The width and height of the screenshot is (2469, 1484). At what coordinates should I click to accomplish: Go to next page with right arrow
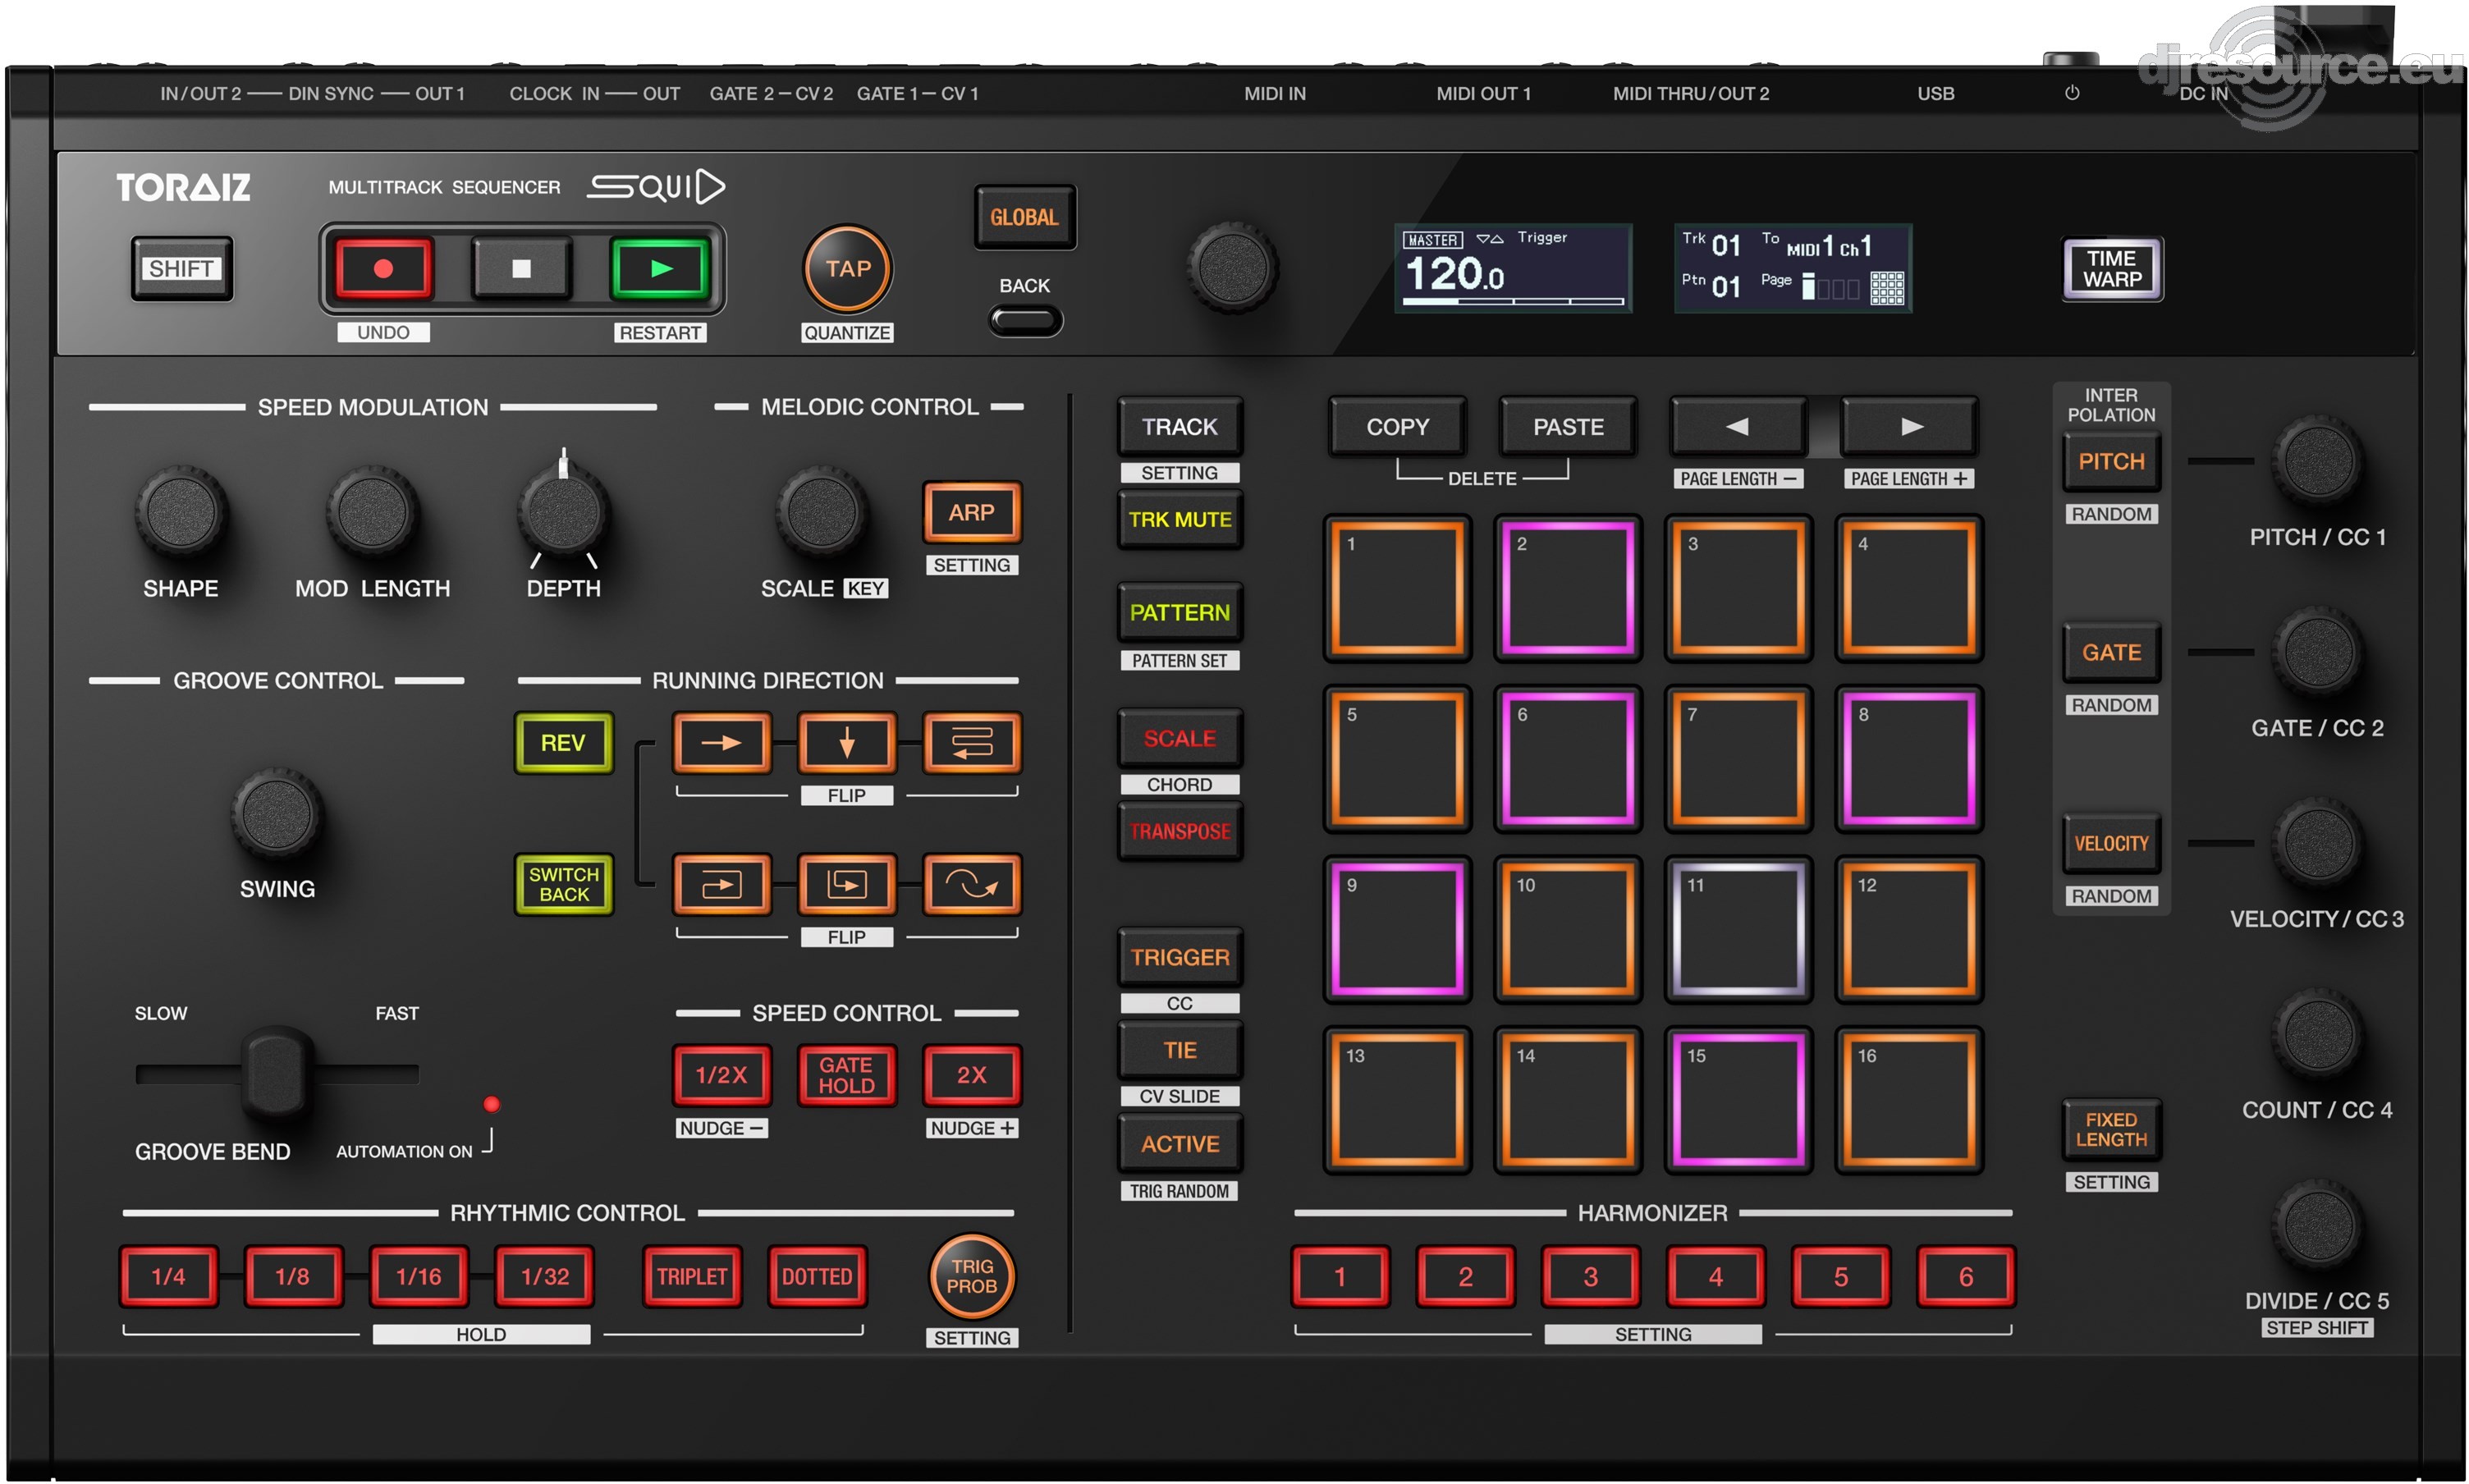coord(1909,427)
